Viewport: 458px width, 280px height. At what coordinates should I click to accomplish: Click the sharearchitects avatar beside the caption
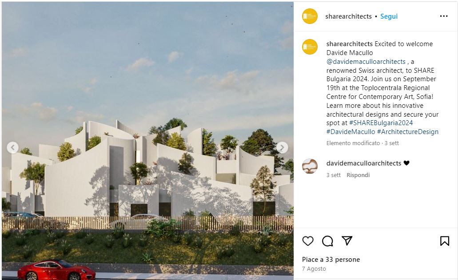pos(310,47)
